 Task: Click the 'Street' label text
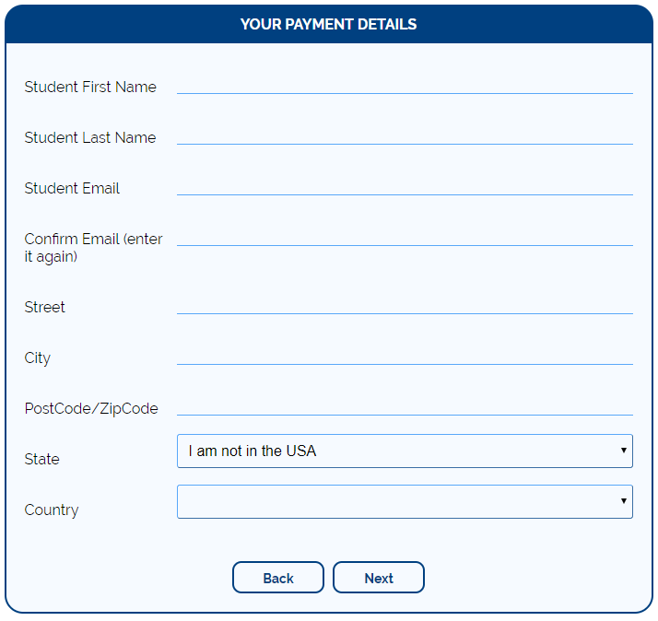coord(45,308)
